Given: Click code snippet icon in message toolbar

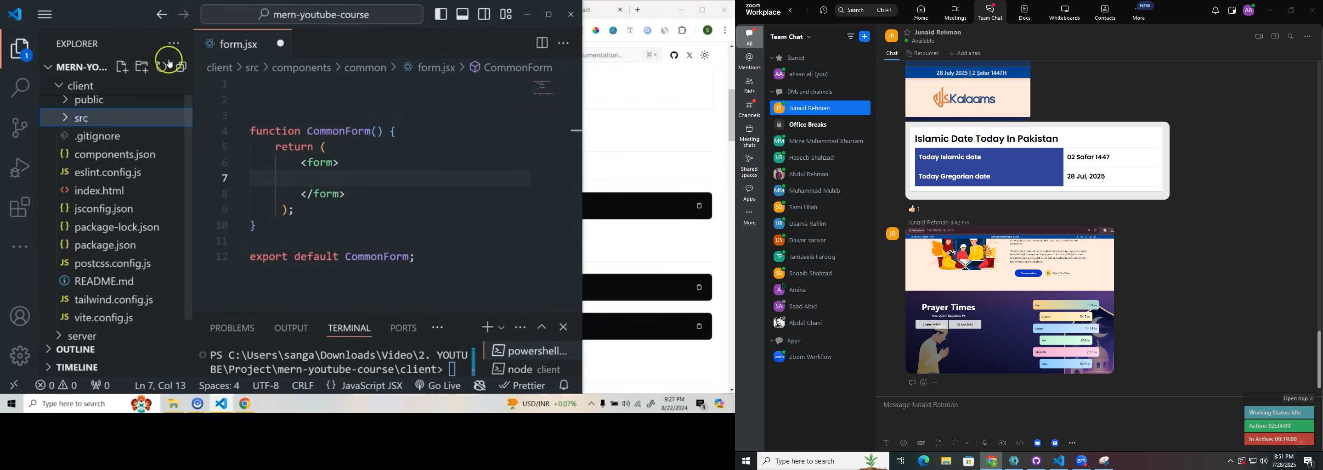Looking at the screenshot, I should [x=1020, y=443].
